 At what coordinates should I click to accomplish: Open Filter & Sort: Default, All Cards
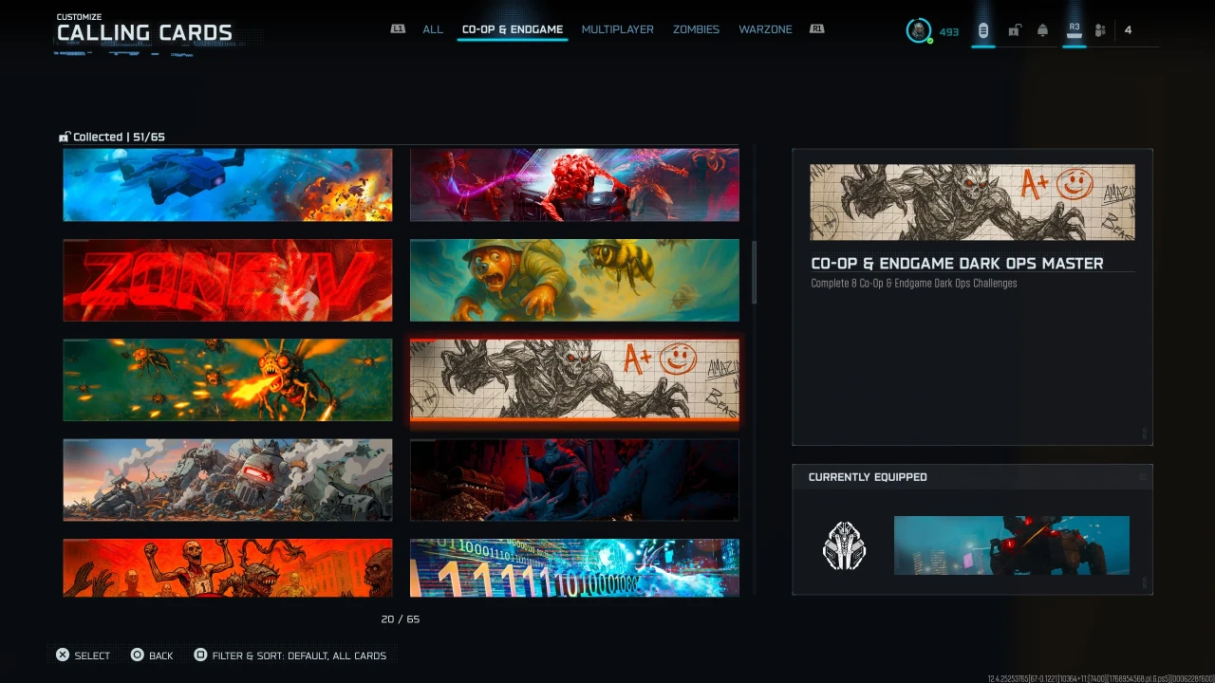[x=299, y=655]
